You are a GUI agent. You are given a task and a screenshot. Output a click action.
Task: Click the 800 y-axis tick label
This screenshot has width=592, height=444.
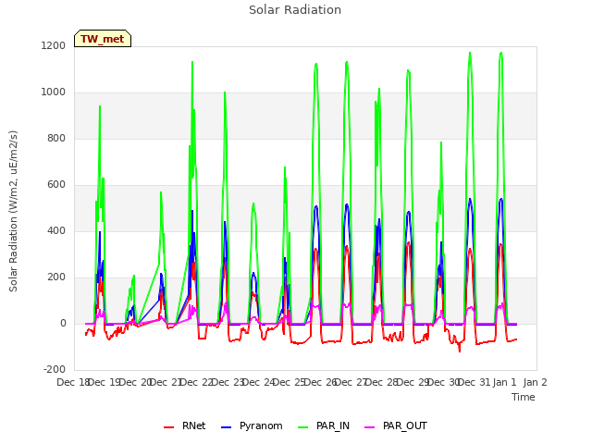(56, 138)
